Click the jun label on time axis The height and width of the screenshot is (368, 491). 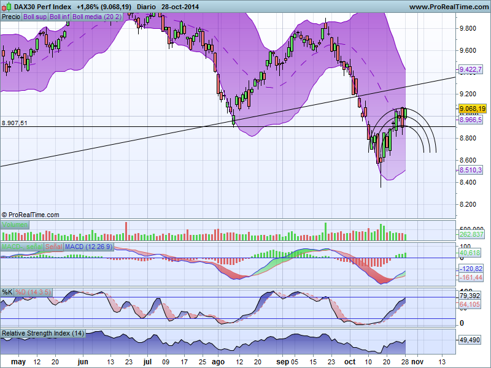pyautogui.click(x=83, y=362)
